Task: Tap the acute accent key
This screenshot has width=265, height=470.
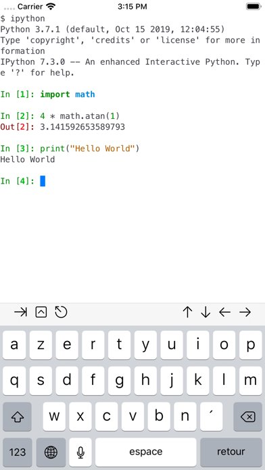Action: pos(212,417)
